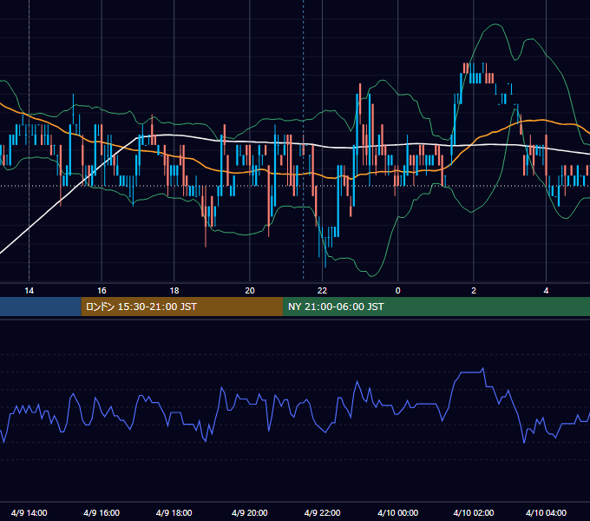The height and width of the screenshot is (521, 590).
Task: Click the '16' hour label on chart axis
Action: (x=102, y=291)
